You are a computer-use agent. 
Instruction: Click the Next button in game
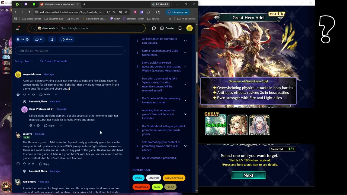(x=248, y=175)
